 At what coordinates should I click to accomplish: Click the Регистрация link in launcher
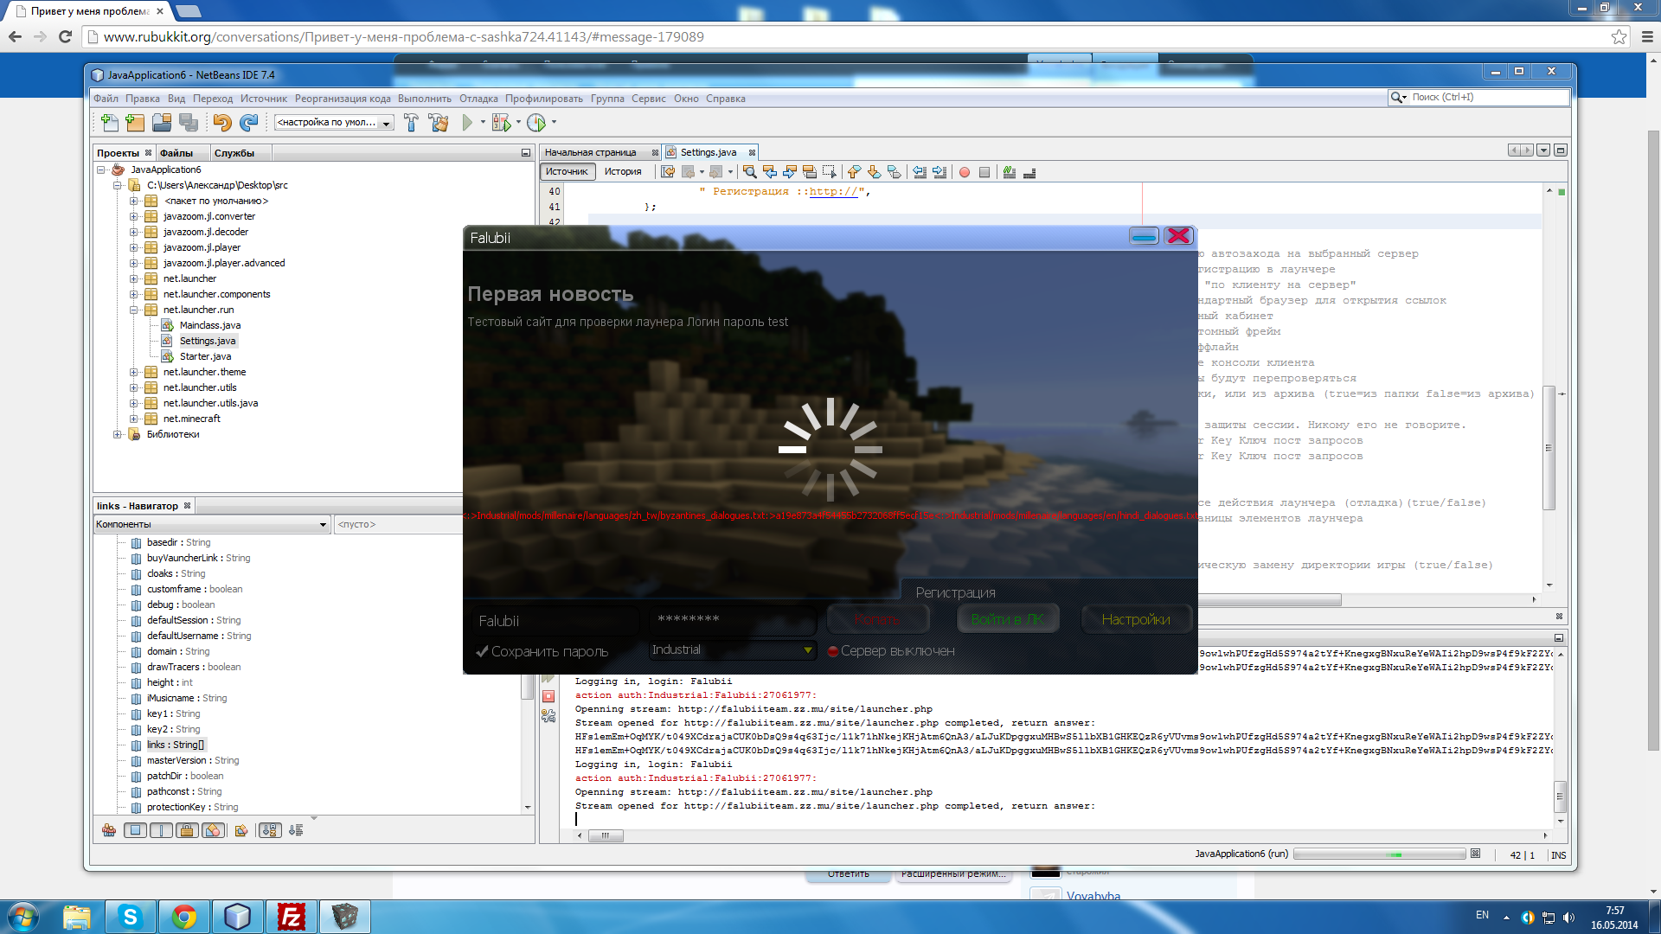[955, 592]
